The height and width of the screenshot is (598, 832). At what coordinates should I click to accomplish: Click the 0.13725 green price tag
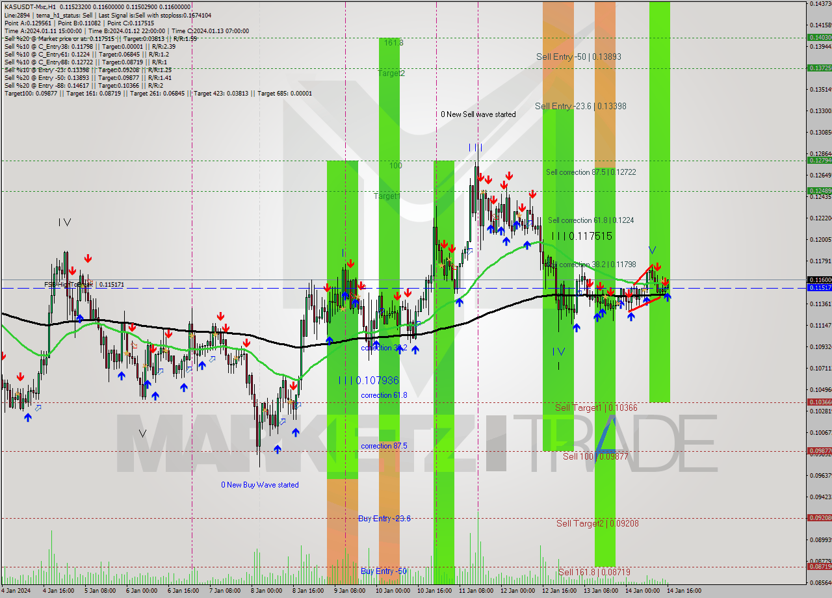click(819, 68)
